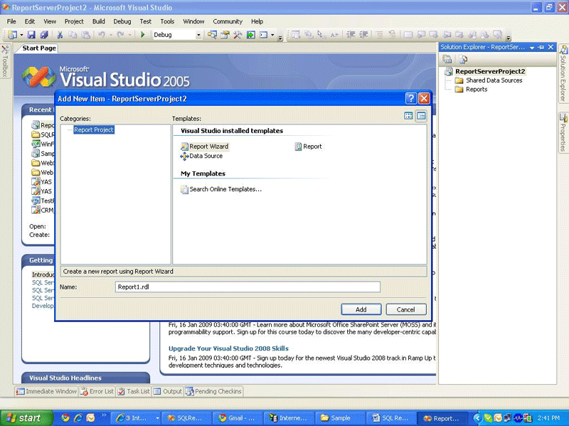Click Save All in the toolbar
569x426 pixels.
pos(44,35)
